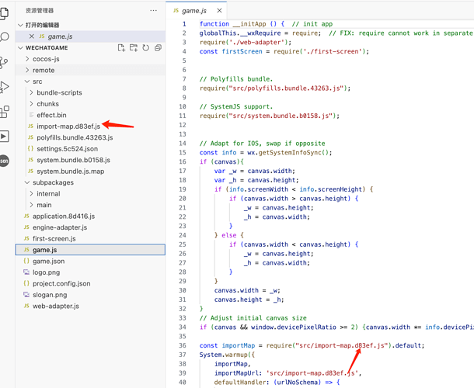
Task: Click 'require('./web-adapter')' on line 3
Action: coord(244,42)
